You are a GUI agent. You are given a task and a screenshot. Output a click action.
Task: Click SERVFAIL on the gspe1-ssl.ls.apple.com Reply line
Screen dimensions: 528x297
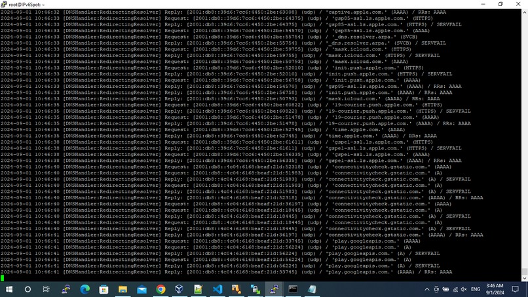coord(449,148)
